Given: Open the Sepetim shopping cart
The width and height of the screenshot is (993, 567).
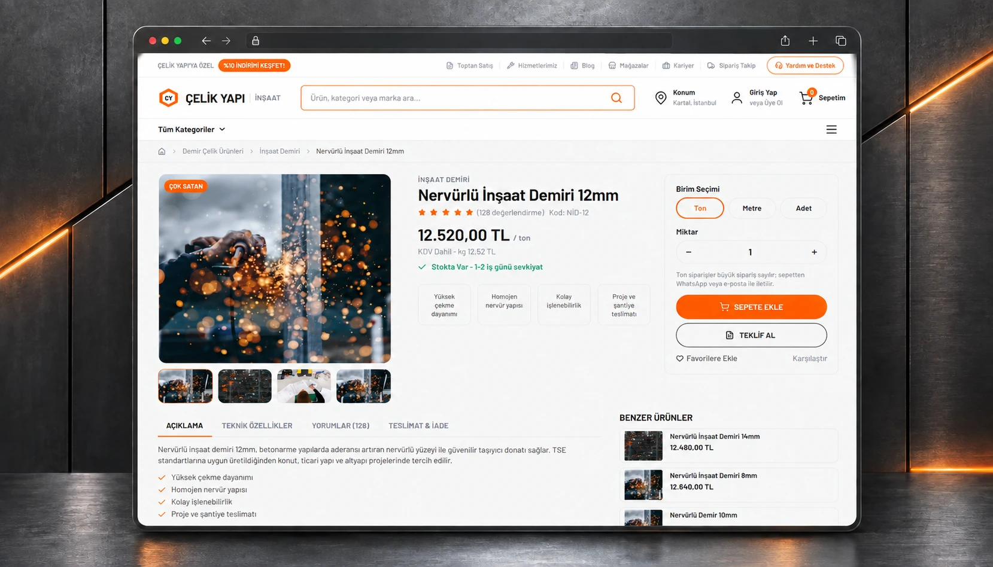Looking at the screenshot, I should pos(822,97).
